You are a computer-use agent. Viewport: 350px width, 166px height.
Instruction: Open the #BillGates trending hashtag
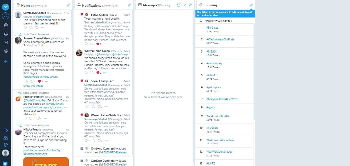click(212, 28)
